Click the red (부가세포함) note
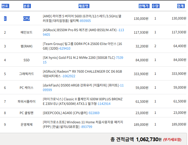The image size is (188, 145). (172, 140)
